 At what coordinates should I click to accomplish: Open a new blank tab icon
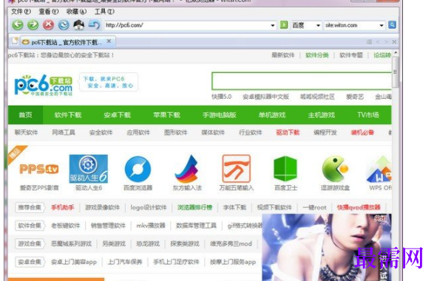pyautogui.click(x=15, y=41)
